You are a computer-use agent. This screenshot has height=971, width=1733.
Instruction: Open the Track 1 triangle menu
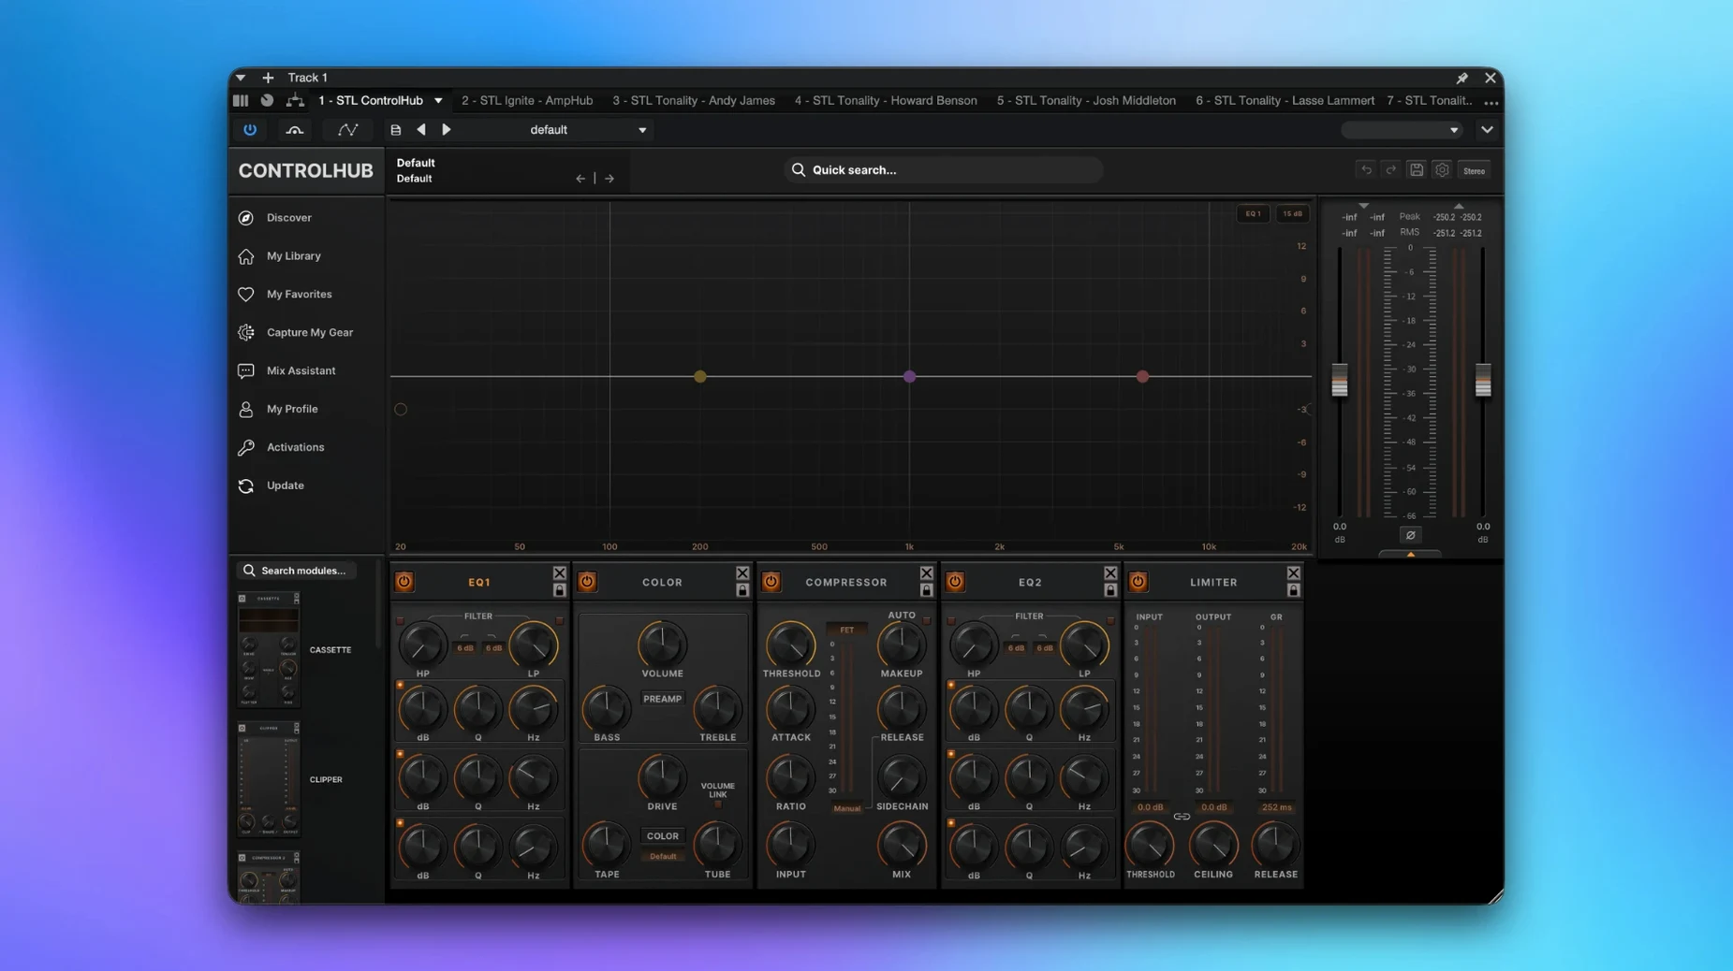point(241,78)
